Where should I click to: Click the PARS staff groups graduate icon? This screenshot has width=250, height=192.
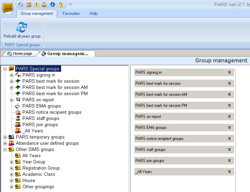pos(18,118)
